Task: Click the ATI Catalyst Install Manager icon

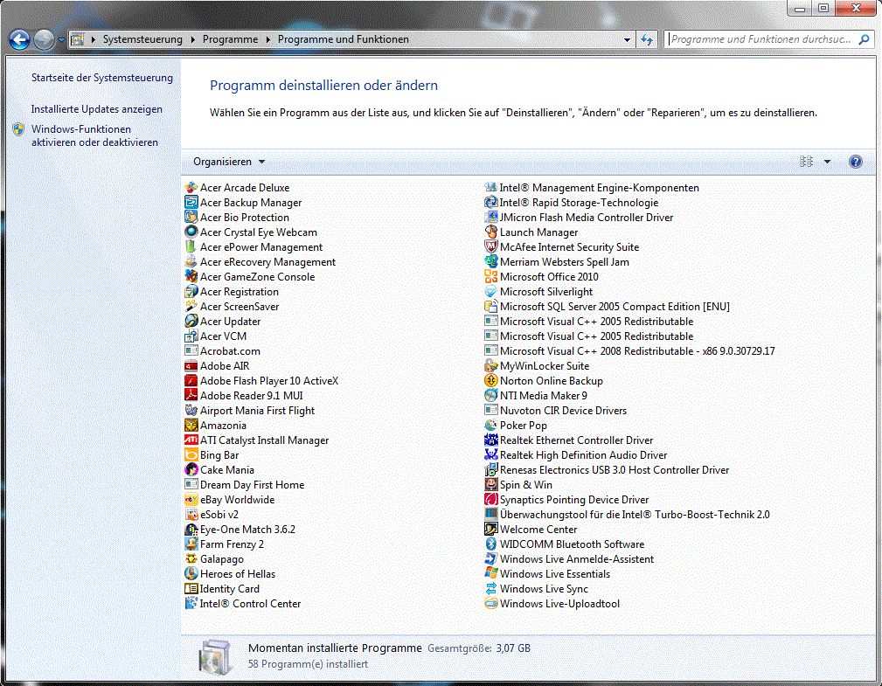Action: (191, 440)
